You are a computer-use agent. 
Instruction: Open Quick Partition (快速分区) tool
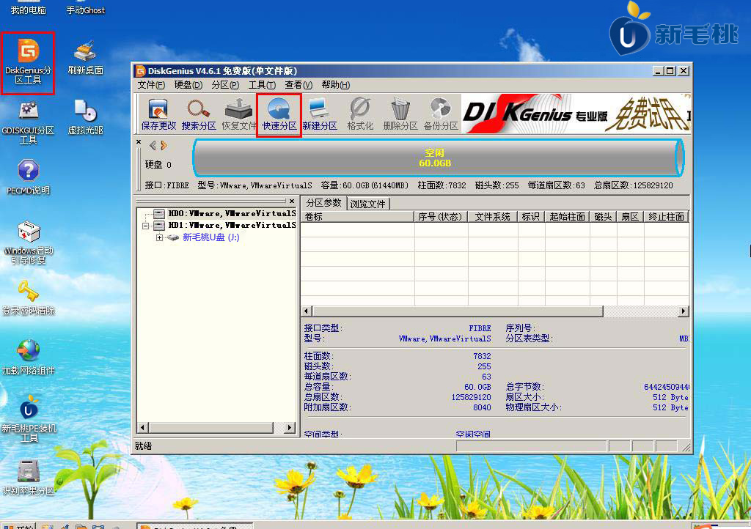279,114
